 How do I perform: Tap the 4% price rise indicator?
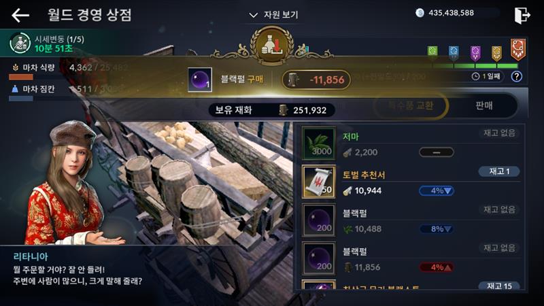point(437,267)
